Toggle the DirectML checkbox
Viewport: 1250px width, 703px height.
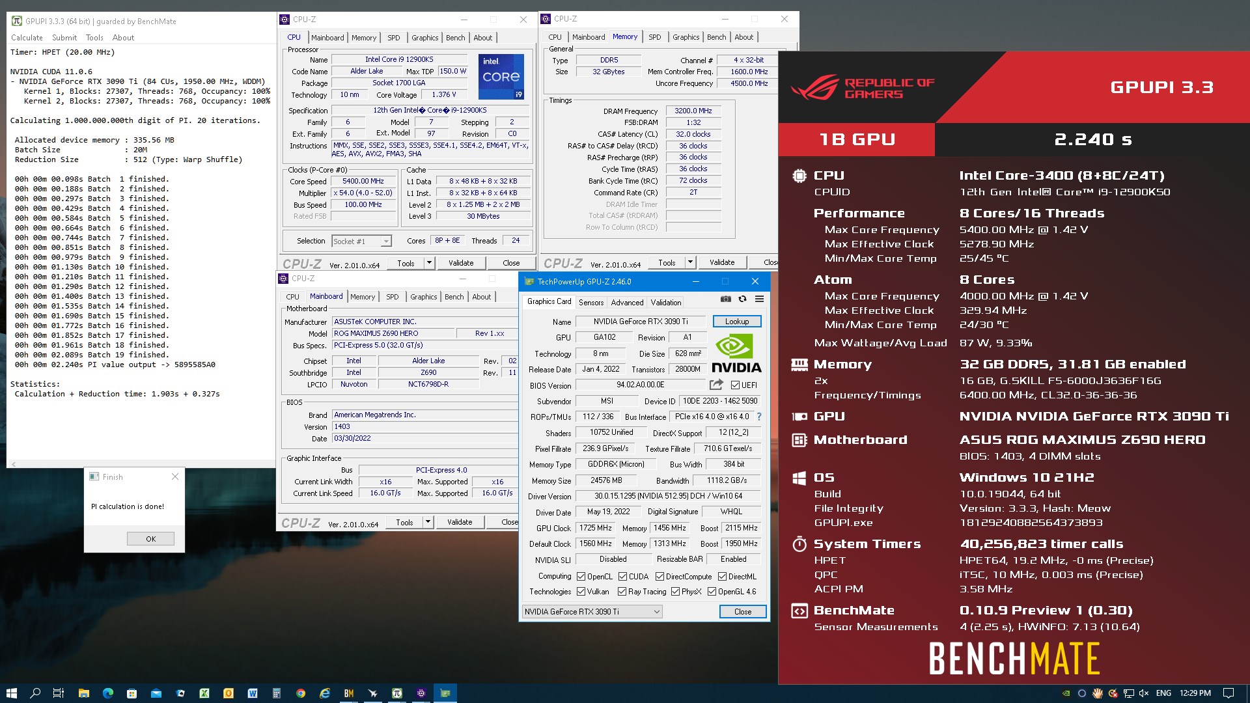coord(722,577)
